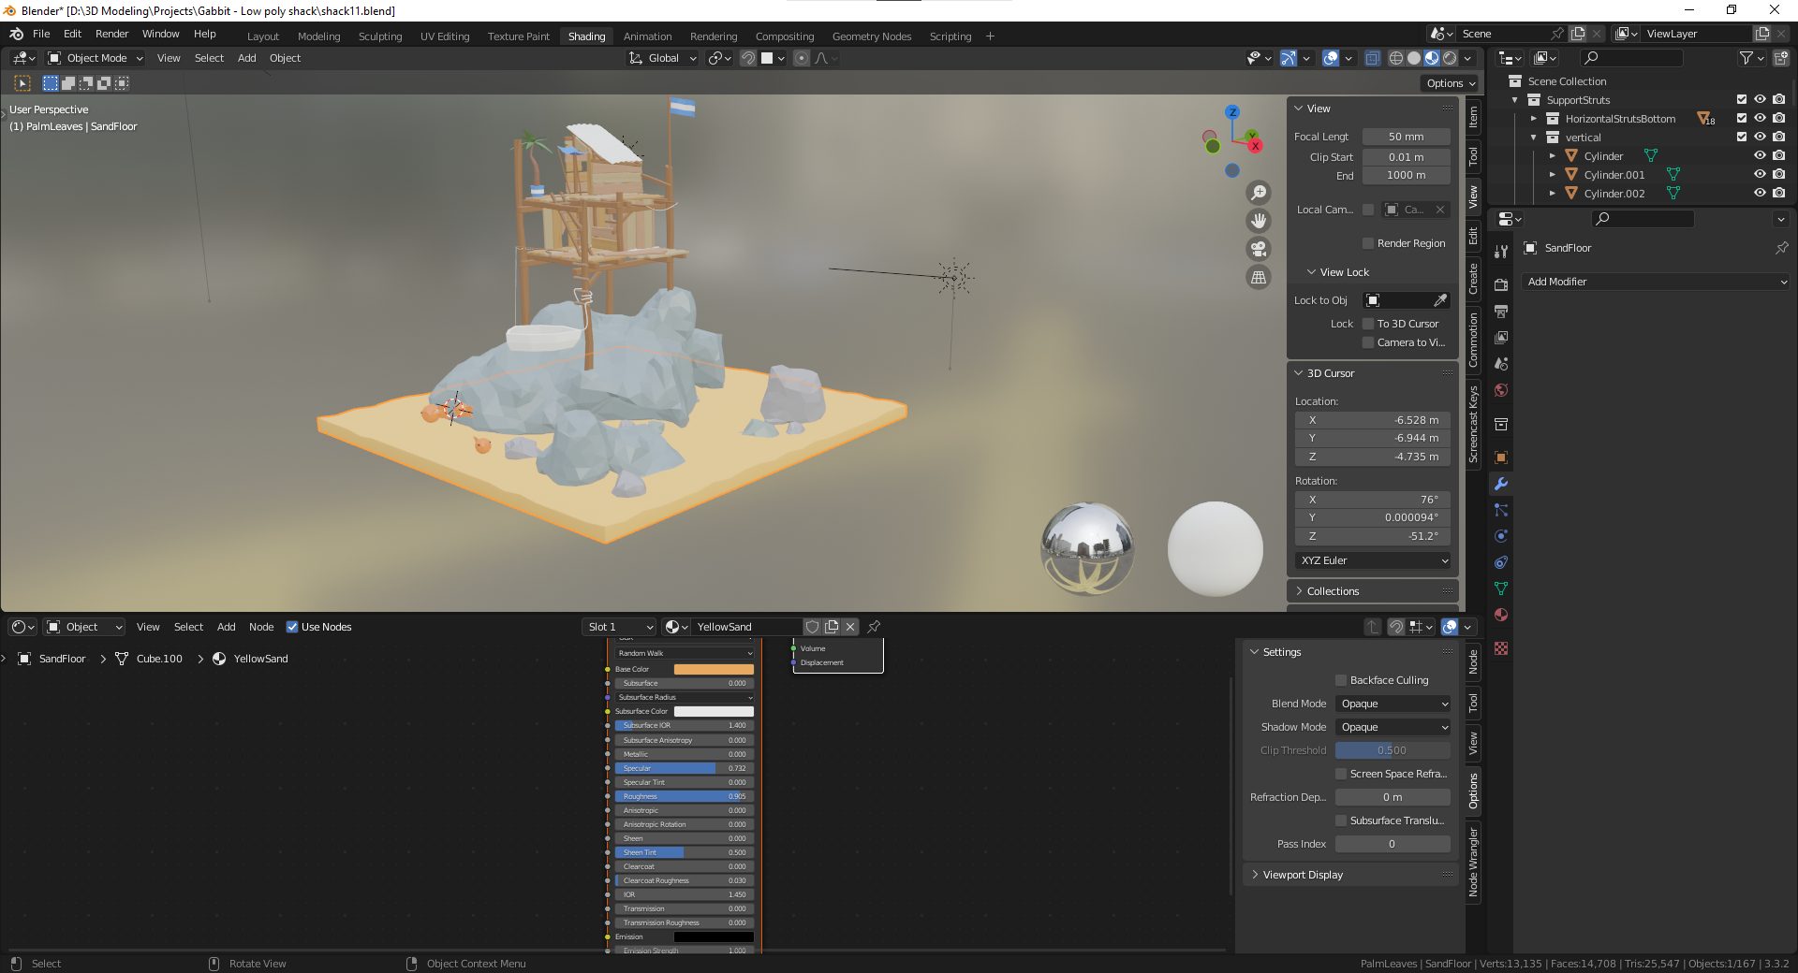Open the Blend Mode dropdown
This screenshot has height=973, width=1798.
click(1393, 704)
